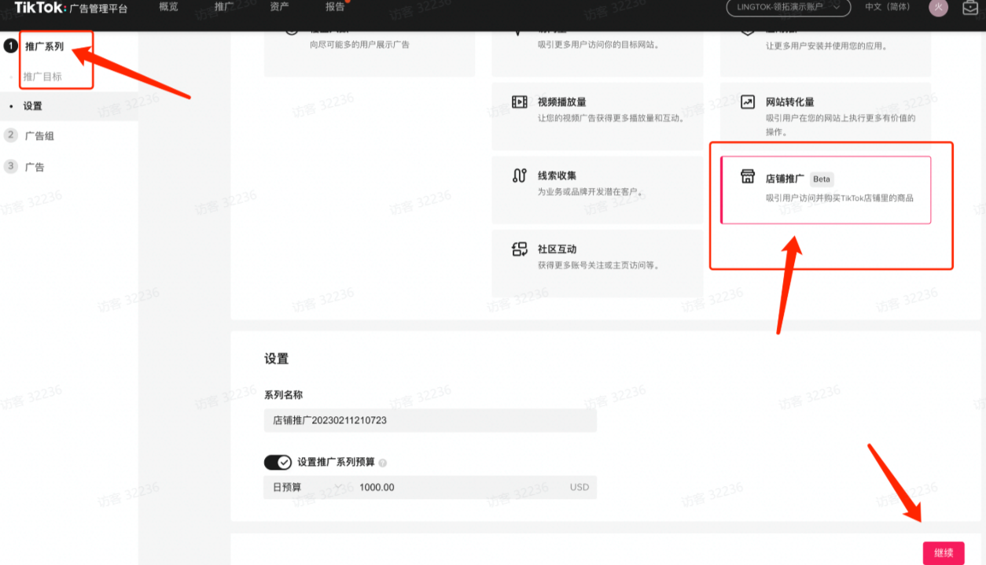Open the 资产 menu

pos(278,9)
